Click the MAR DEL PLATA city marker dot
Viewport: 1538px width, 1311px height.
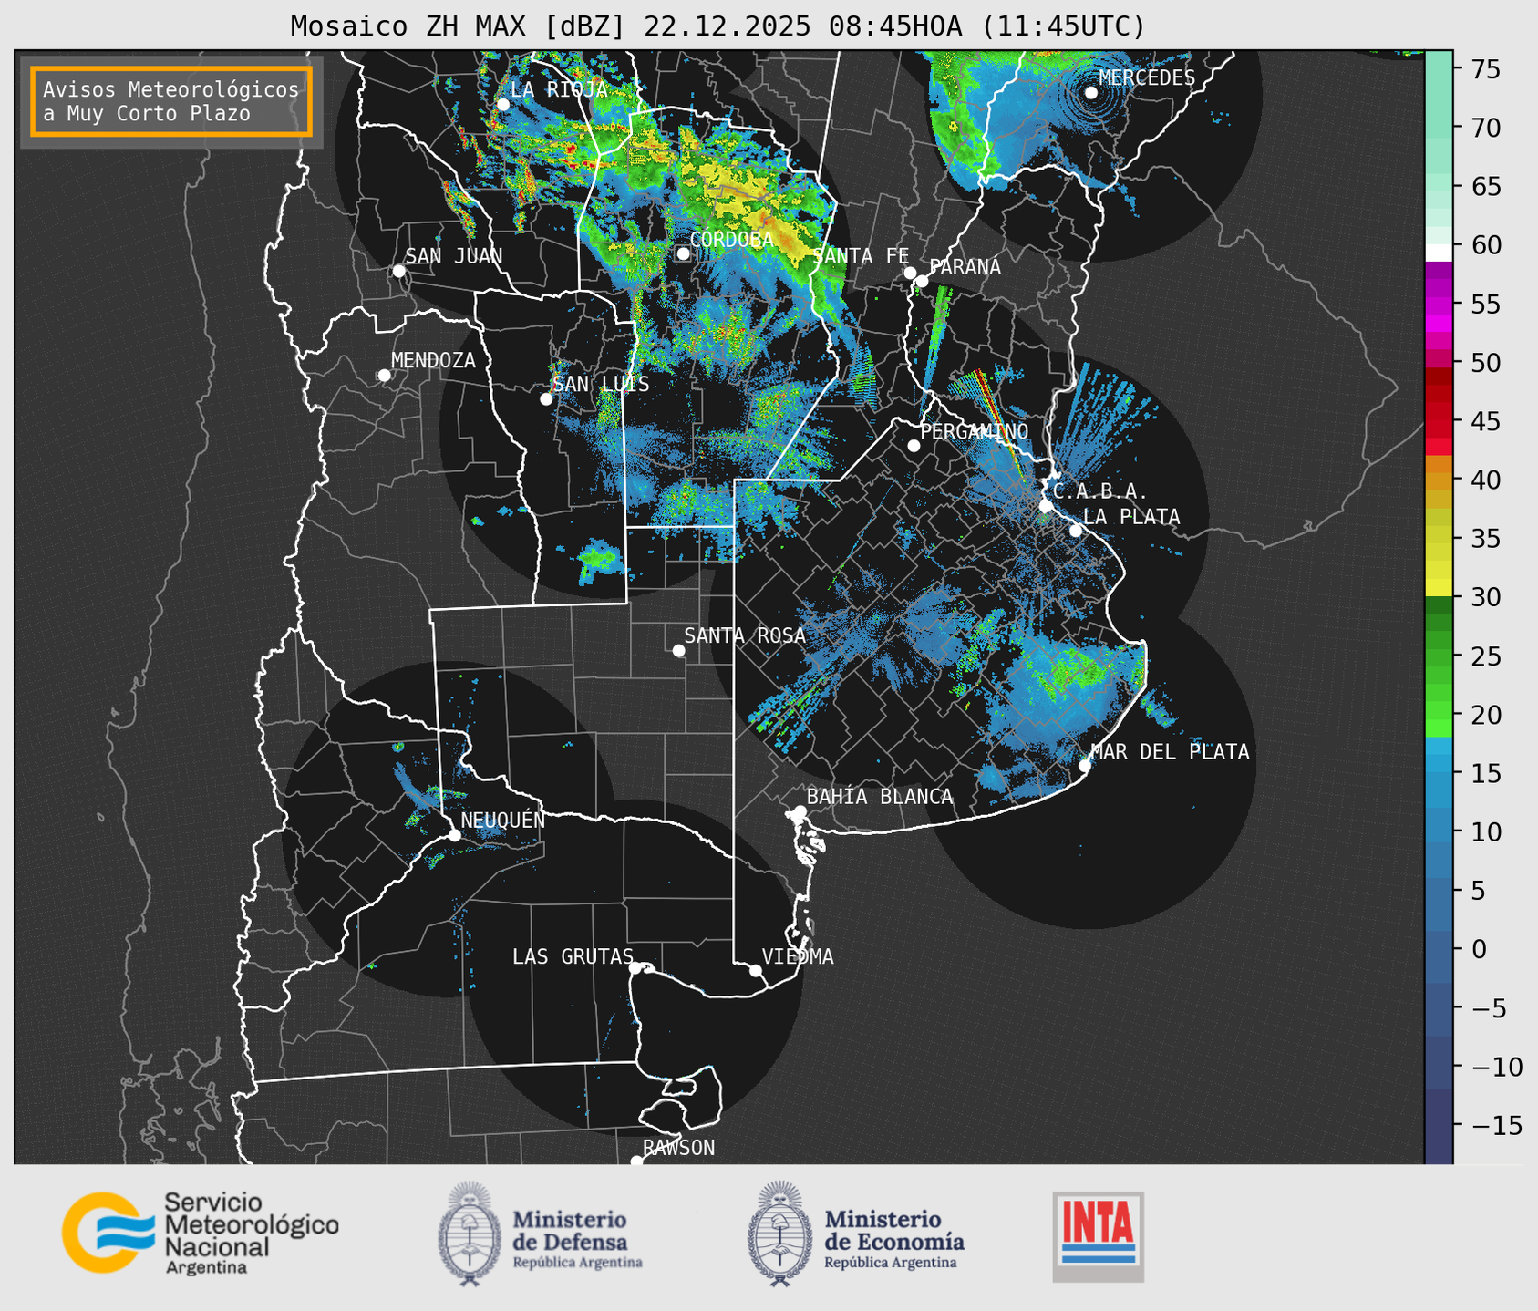point(1085,766)
